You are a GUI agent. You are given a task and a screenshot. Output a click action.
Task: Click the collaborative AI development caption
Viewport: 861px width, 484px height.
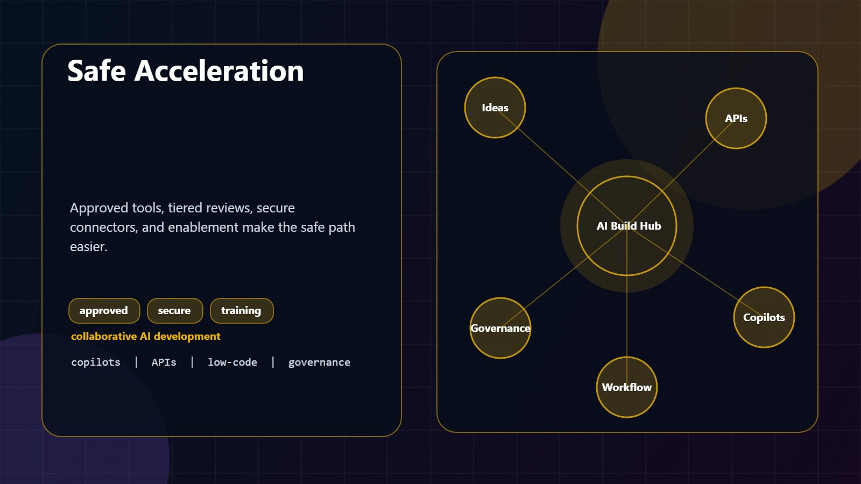coord(146,336)
